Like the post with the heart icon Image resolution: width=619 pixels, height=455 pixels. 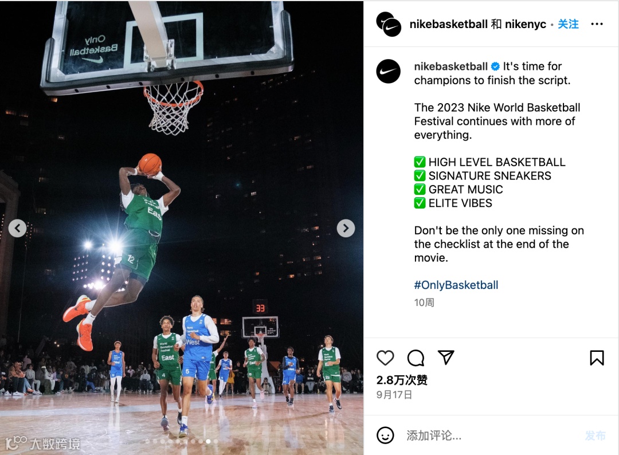click(x=385, y=358)
